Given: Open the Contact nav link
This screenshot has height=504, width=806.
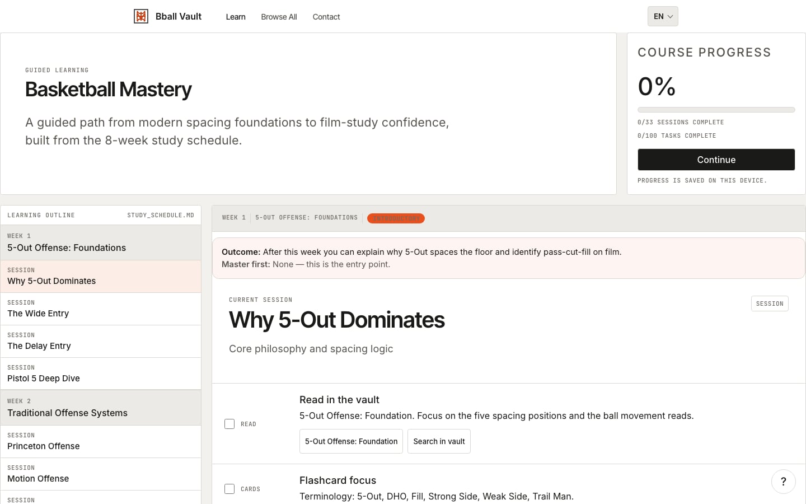Looking at the screenshot, I should pyautogui.click(x=326, y=17).
